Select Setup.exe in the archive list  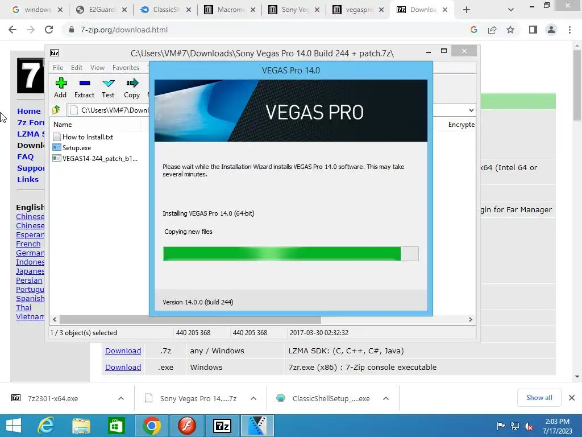72,148
